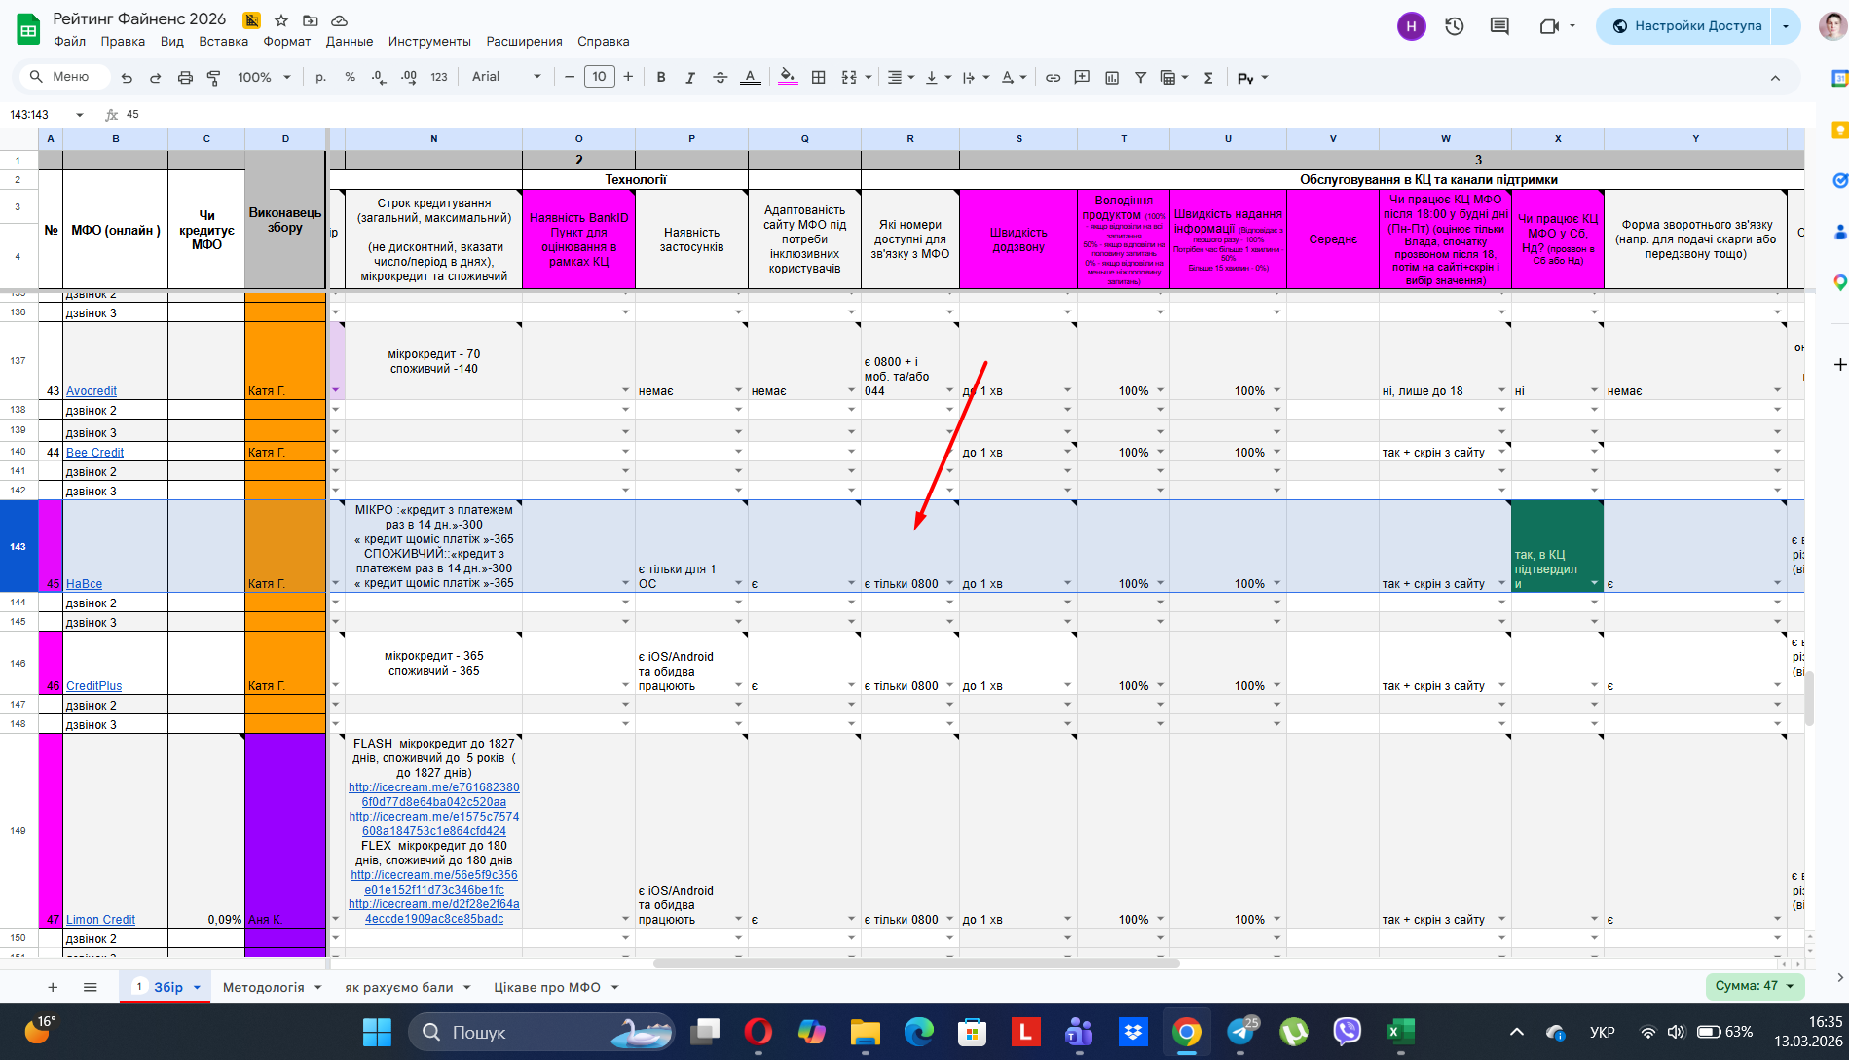1849x1060 pixels.
Task: Open the fill color picker
Action: point(788,78)
